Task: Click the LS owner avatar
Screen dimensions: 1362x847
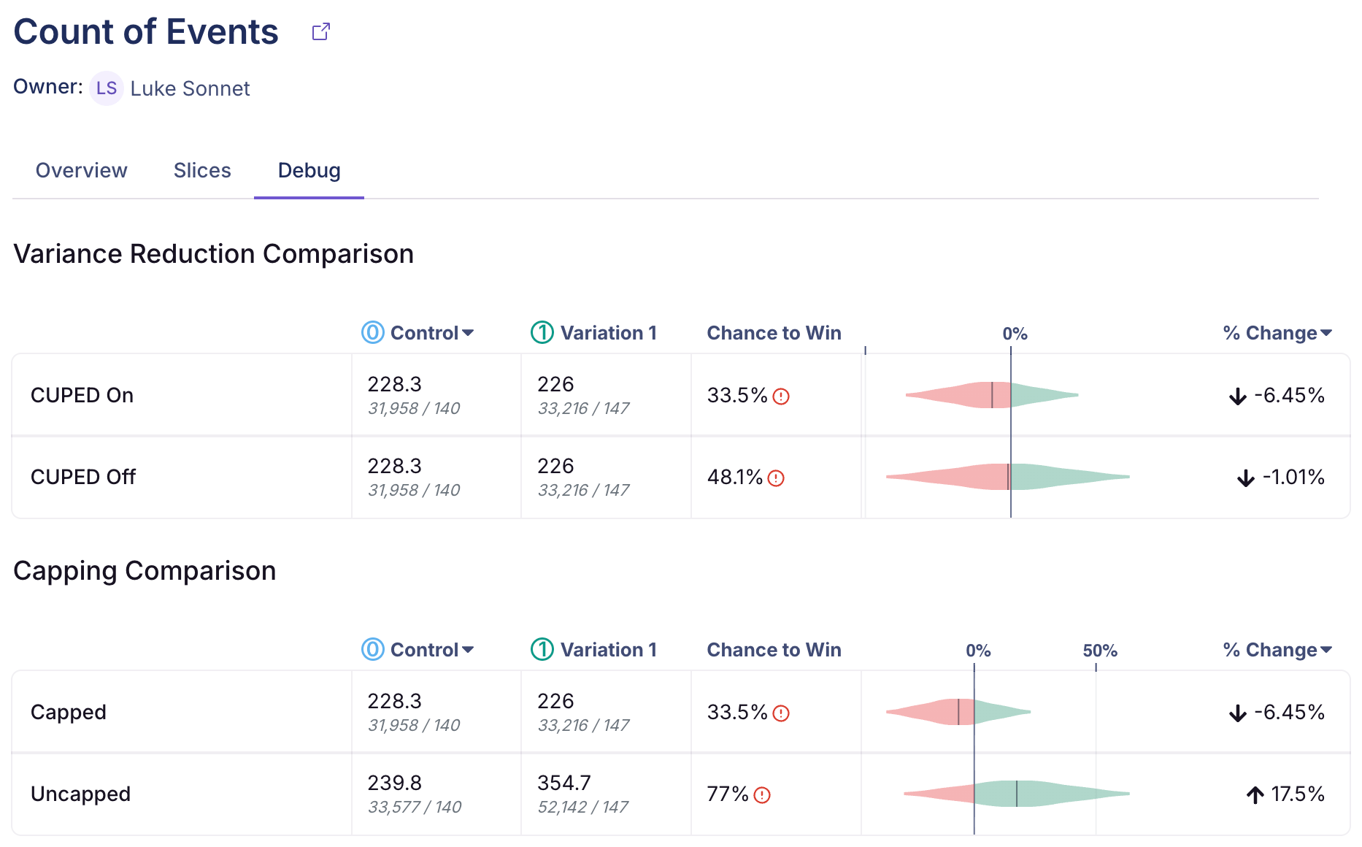Action: point(106,88)
